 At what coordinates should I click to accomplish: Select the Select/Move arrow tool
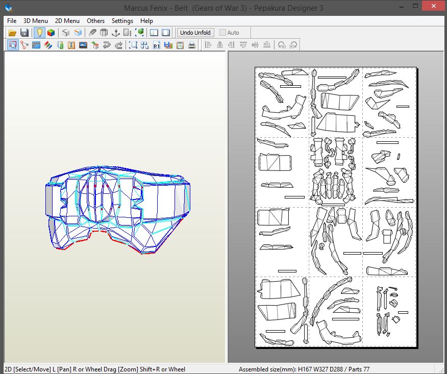click(13, 45)
